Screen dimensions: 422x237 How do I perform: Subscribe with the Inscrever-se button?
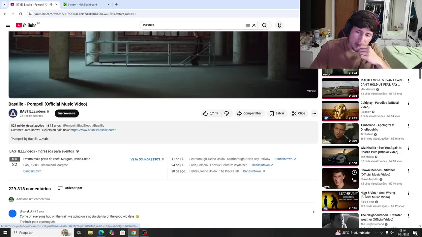coord(67,113)
